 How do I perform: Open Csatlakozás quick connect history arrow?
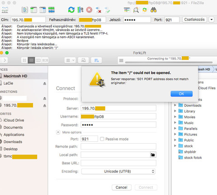point(212,19)
